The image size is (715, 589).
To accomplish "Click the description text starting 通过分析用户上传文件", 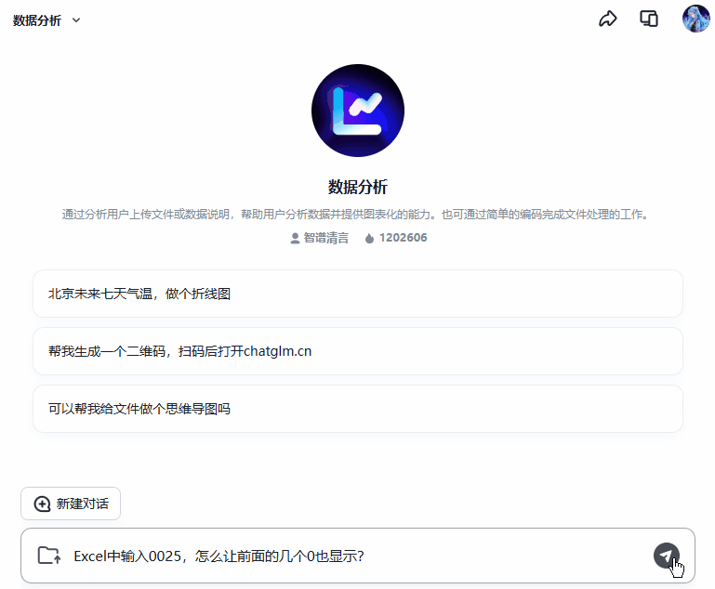I will [355, 214].
